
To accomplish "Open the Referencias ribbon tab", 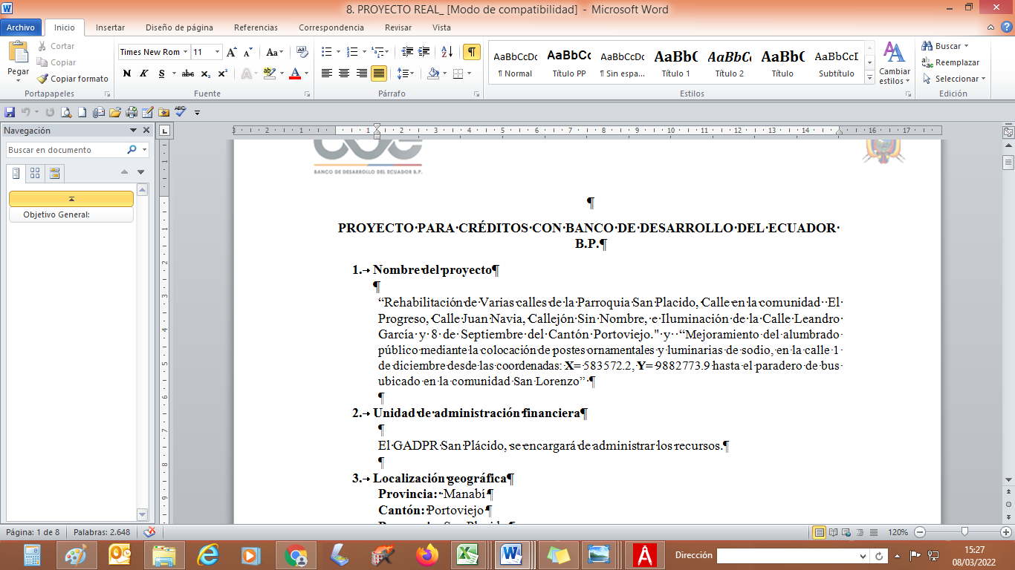I will (x=256, y=27).
